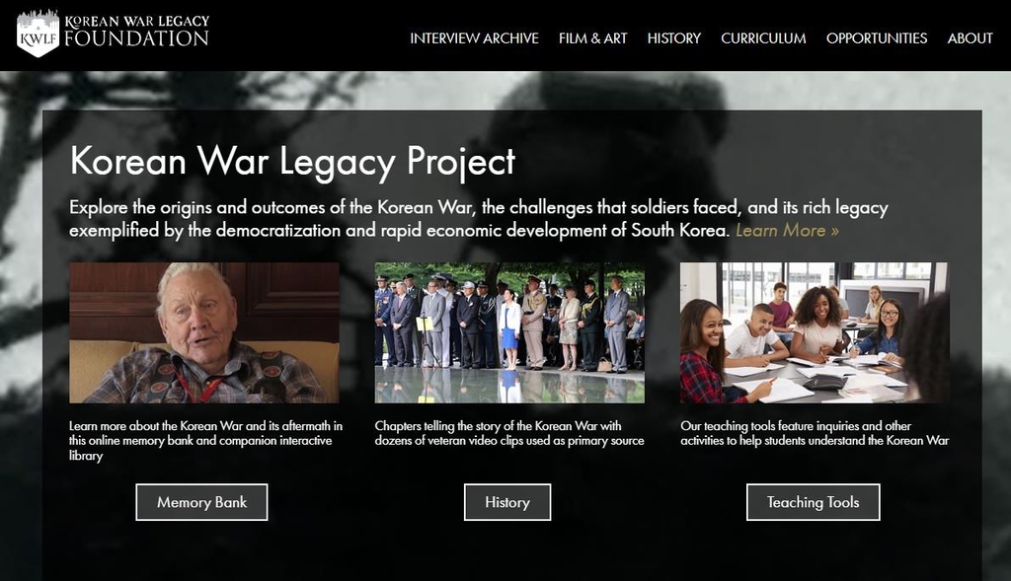Click the history chapters description text
The width and height of the screenshot is (1011, 581).
tap(509, 433)
